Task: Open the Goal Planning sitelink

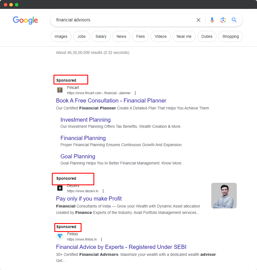Action: pyautogui.click(x=78, y=156)
